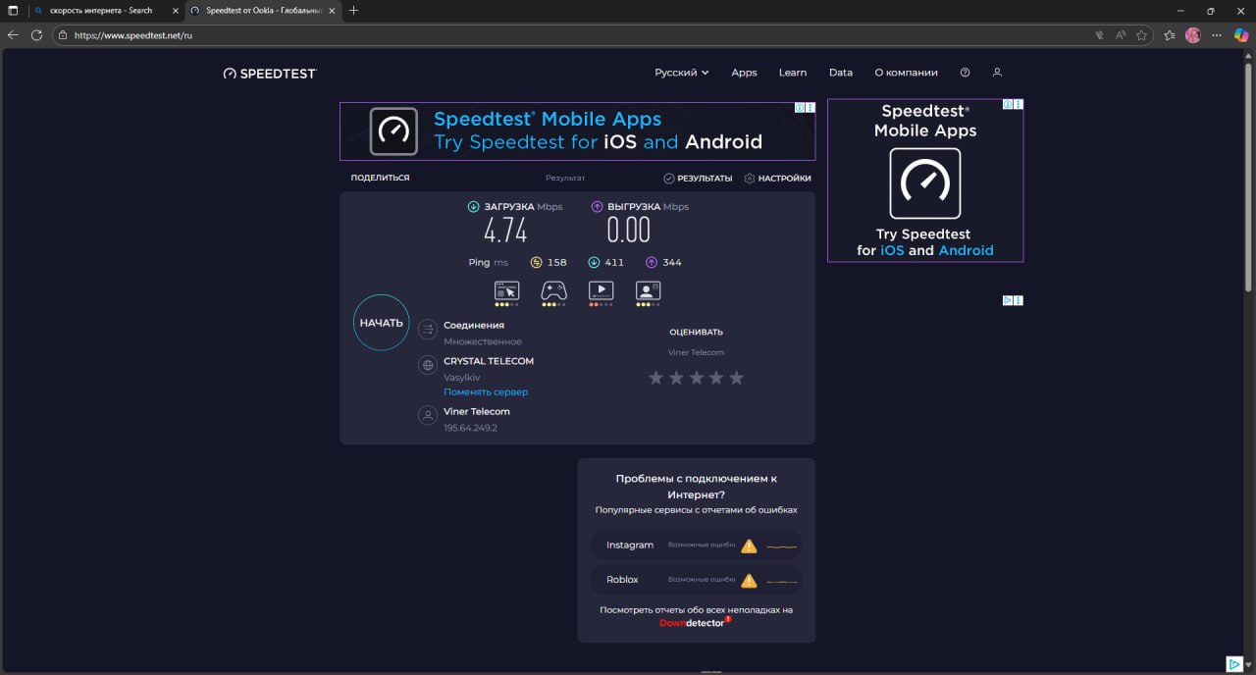Click the upload arrow icon beside ВЫГРУЗКА
1256x675 pixels.
click(x=598, y=207)
